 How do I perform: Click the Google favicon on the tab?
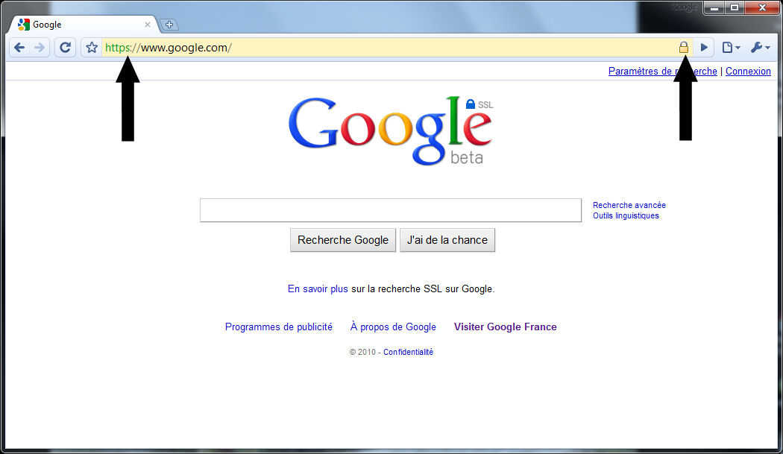click(x=23, y=24)
